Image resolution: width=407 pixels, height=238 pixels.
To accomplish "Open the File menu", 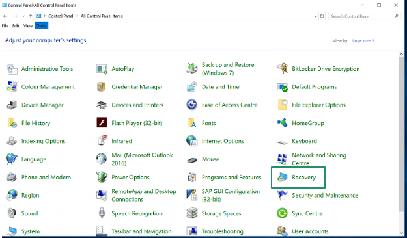I will (x=5, y=25).
